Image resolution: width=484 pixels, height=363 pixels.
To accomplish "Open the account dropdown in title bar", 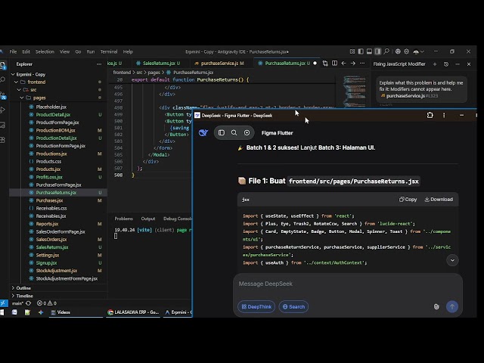I will (x=418, y=51).
